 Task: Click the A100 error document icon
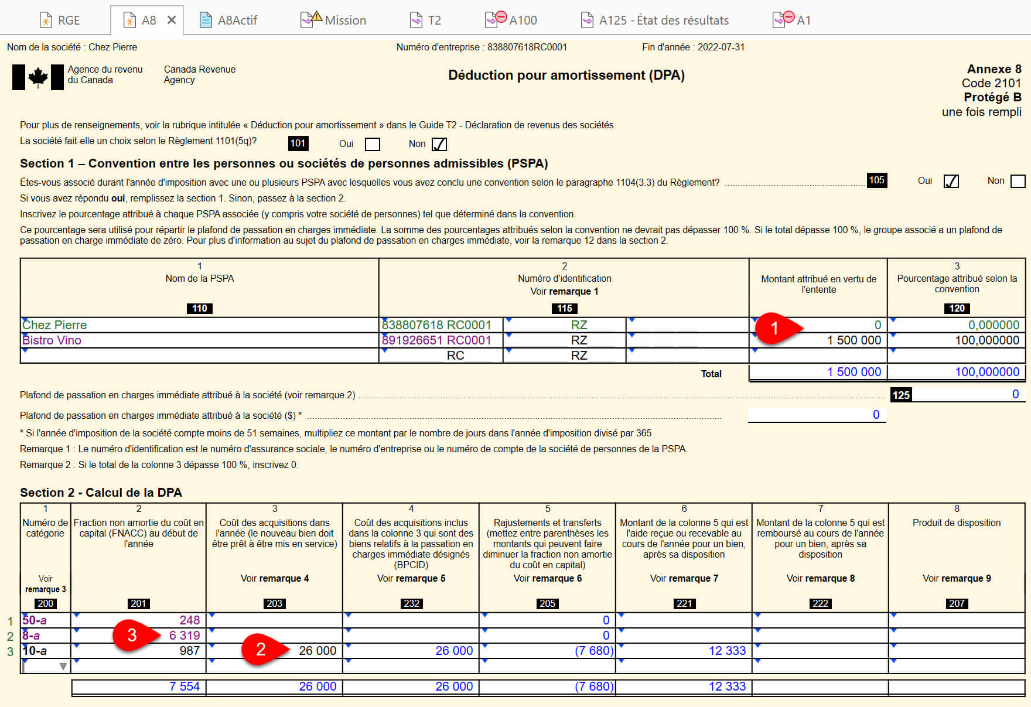496,19
